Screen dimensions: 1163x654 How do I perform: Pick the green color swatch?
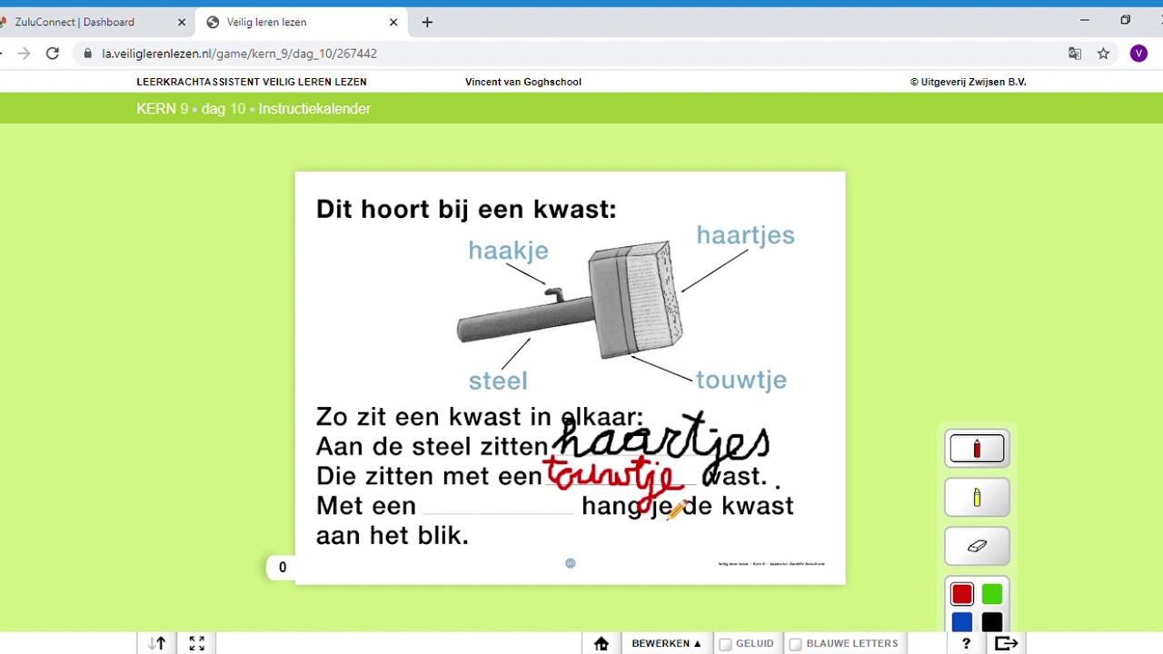(992, 594)
